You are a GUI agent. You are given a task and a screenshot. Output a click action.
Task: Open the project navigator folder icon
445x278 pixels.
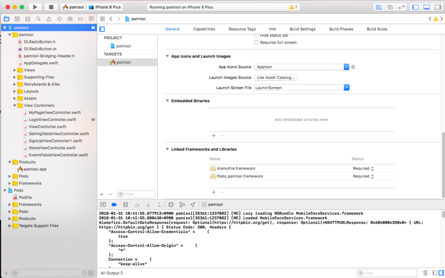pyautogui.click(x=6, y=19)
